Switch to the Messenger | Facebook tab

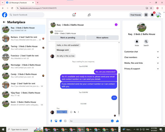20,3
